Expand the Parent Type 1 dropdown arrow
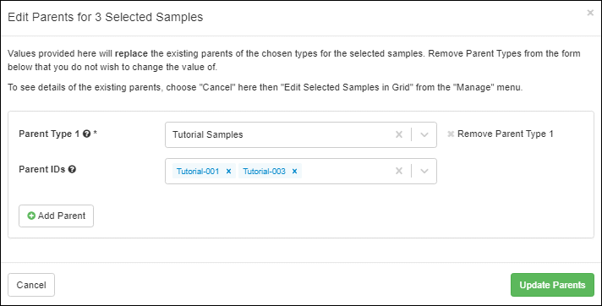The height and width of the screenshot is (306, 602). [424, 134]
